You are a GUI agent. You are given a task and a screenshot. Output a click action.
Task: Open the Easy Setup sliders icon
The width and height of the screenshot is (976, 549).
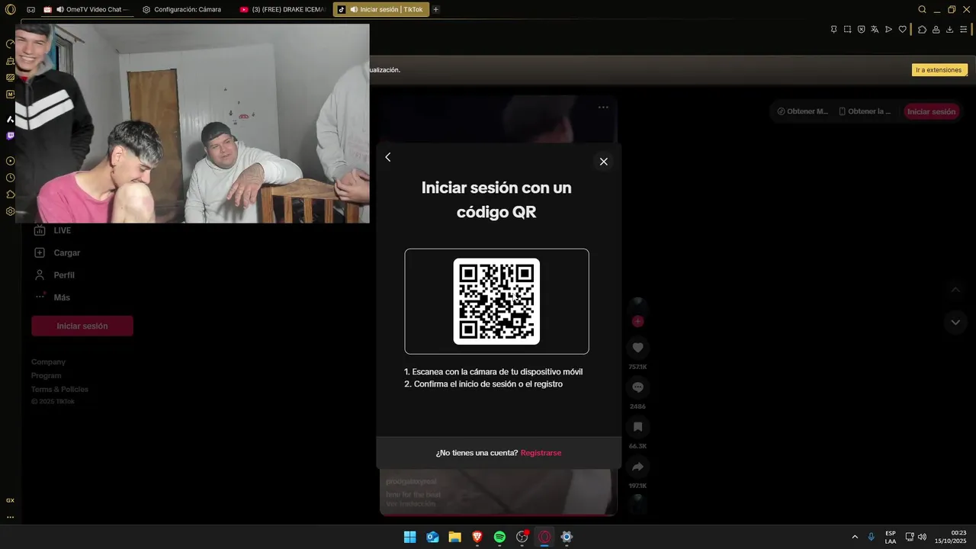coord(963,29)
